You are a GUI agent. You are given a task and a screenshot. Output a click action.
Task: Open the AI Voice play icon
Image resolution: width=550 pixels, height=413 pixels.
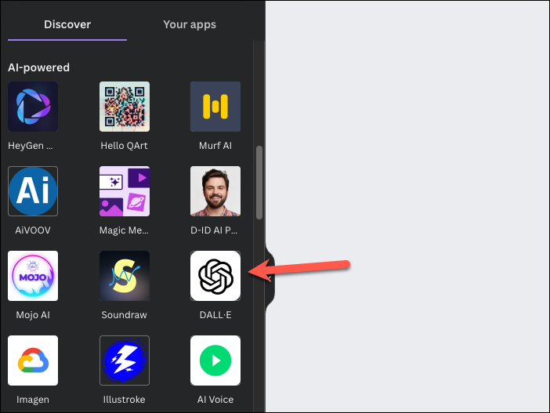(215, 360)
